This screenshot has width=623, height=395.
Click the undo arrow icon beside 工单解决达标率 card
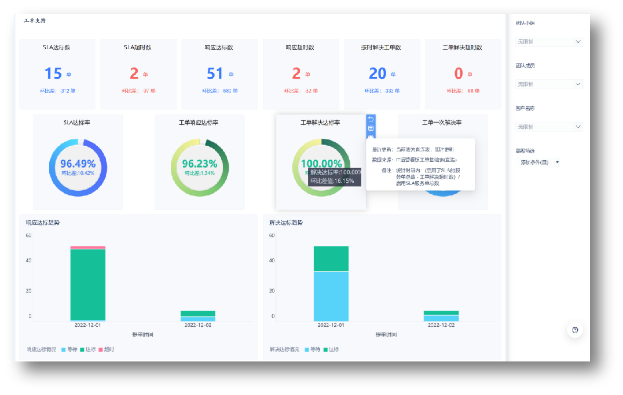(371, 119)
